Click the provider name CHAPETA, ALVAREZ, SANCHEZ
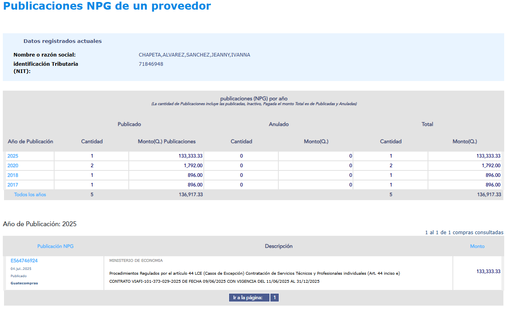 click(x=194, y=55)
